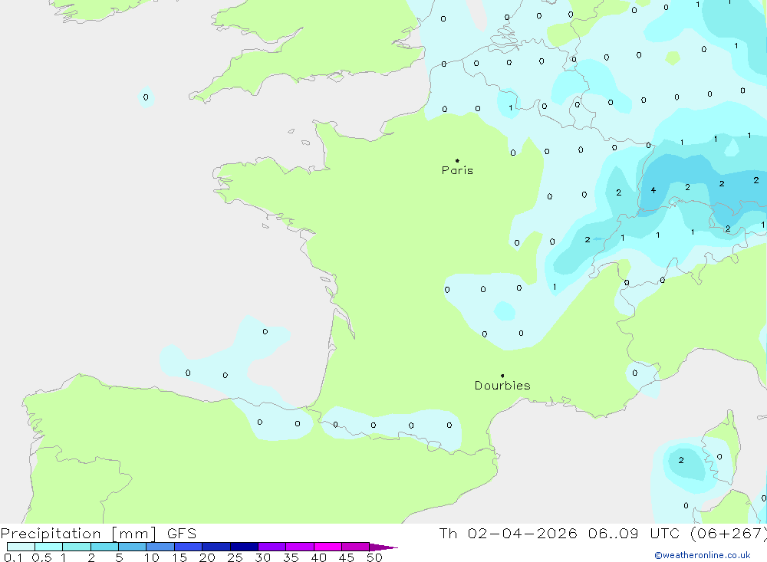This screenshot has width=767, height=562.
Task: Click the isolated '0' value in the Atlantic
Action: [146, 97]
